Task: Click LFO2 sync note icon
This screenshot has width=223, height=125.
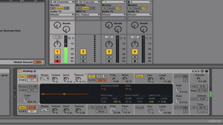Action: (185, 111)
